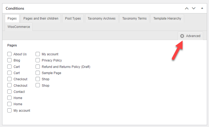Open the Advanced settings button
The height and width of the screenshot is (127, 209).
190,36
